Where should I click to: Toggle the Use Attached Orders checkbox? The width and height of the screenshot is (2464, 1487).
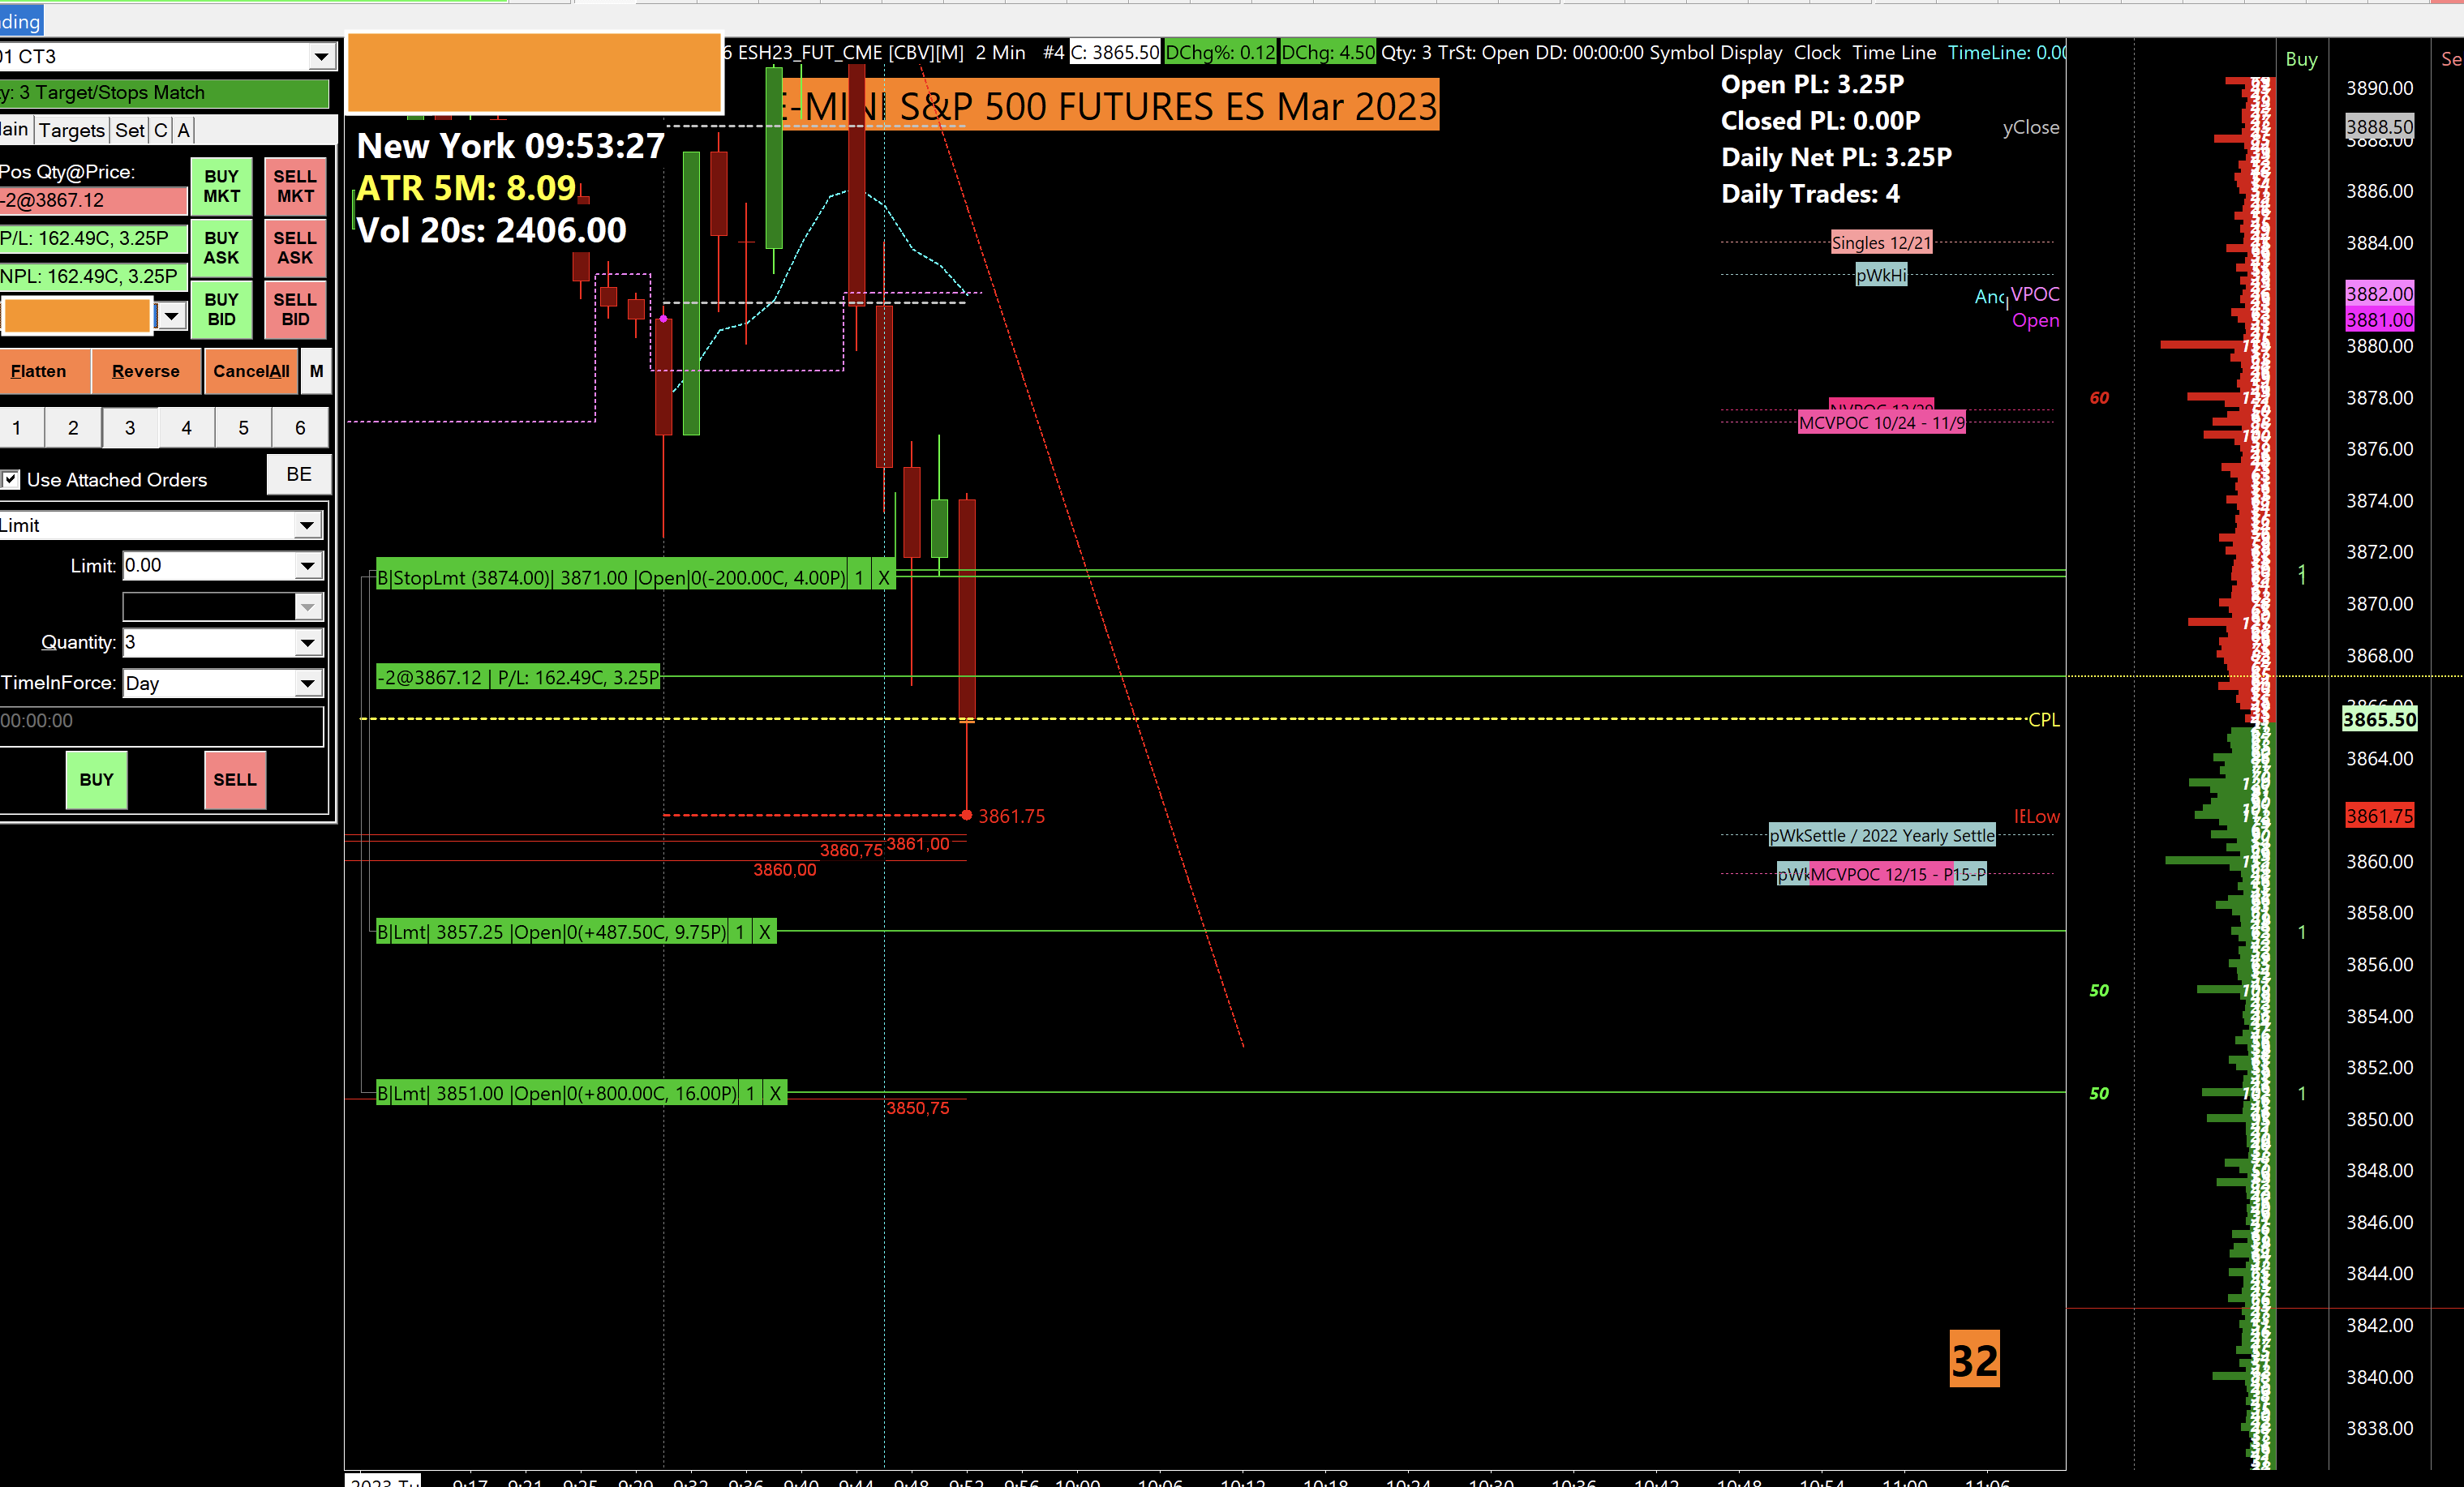pyautogui.click(x=11, y=480)
